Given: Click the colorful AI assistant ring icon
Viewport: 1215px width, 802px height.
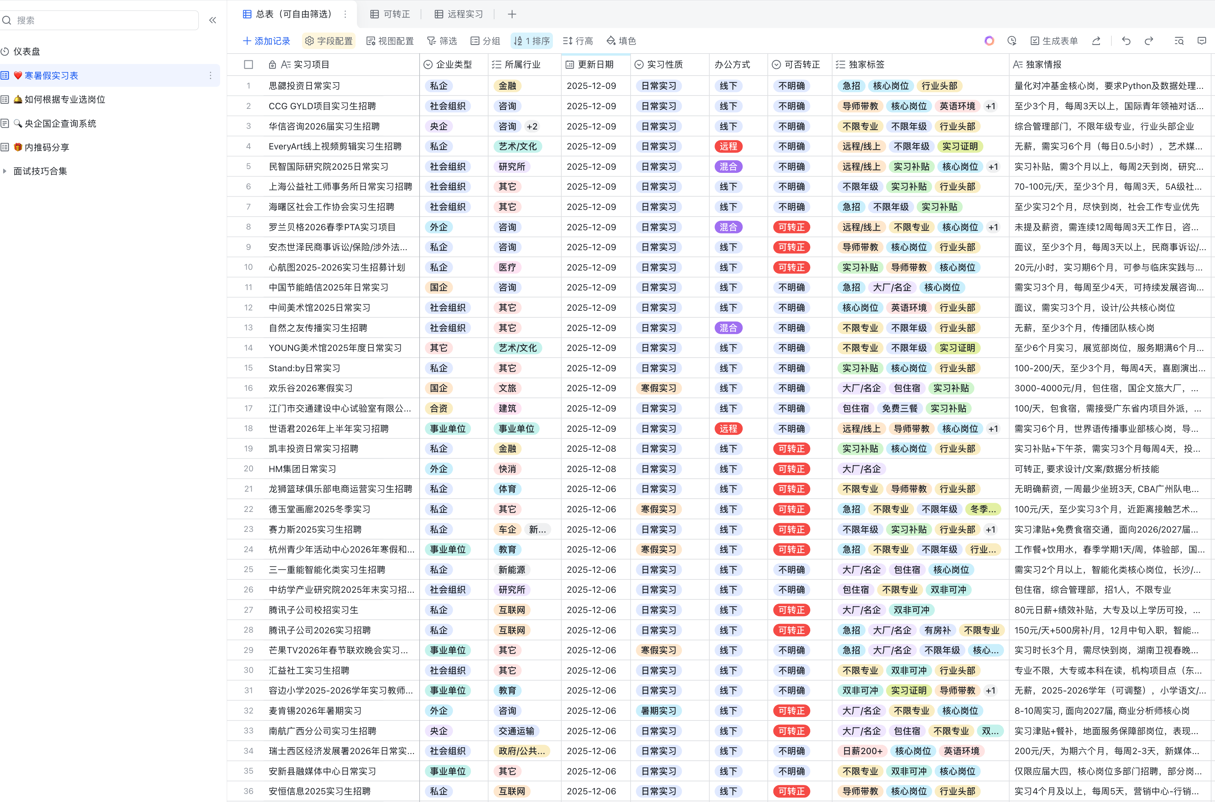Looking at the screenshot, I should point(989,41).
